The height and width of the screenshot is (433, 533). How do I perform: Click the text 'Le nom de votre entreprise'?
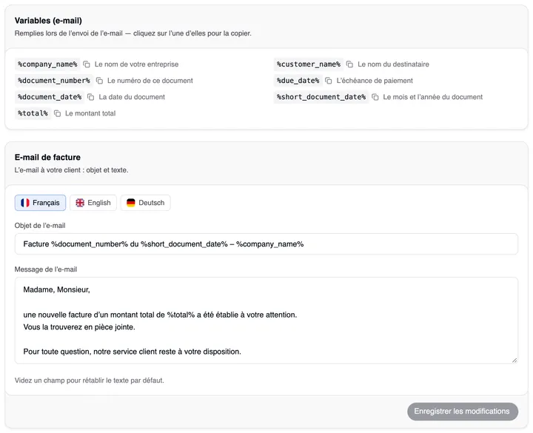[x=136, y=64]
